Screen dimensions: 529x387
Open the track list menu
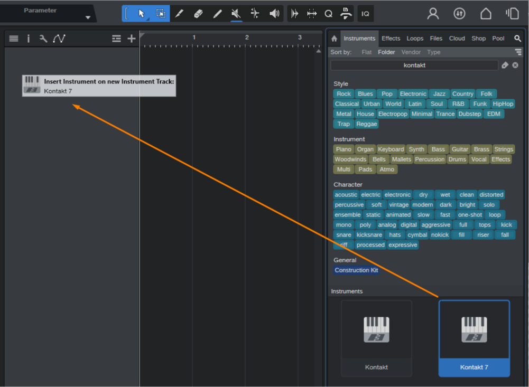point(14,39)
